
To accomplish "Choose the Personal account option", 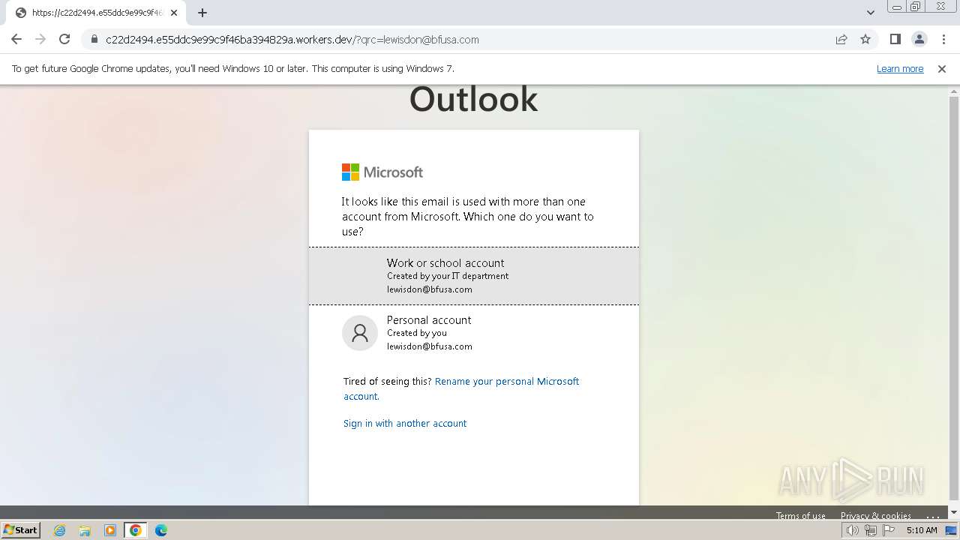I will point(474,333).
